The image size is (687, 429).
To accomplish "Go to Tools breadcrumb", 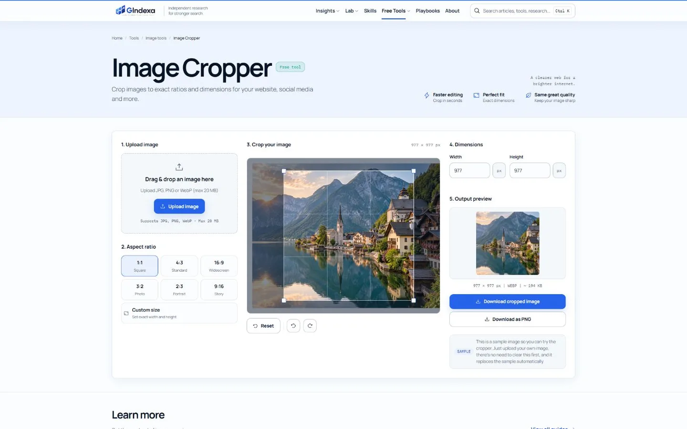I will pos(134,38).
